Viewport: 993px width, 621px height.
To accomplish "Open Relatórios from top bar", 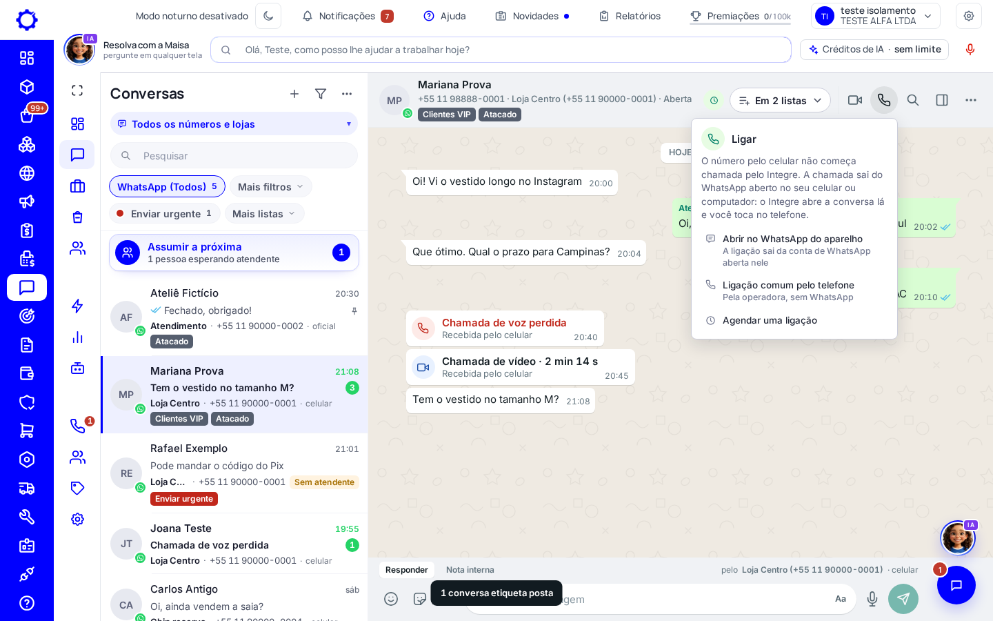I will point(630,16).
